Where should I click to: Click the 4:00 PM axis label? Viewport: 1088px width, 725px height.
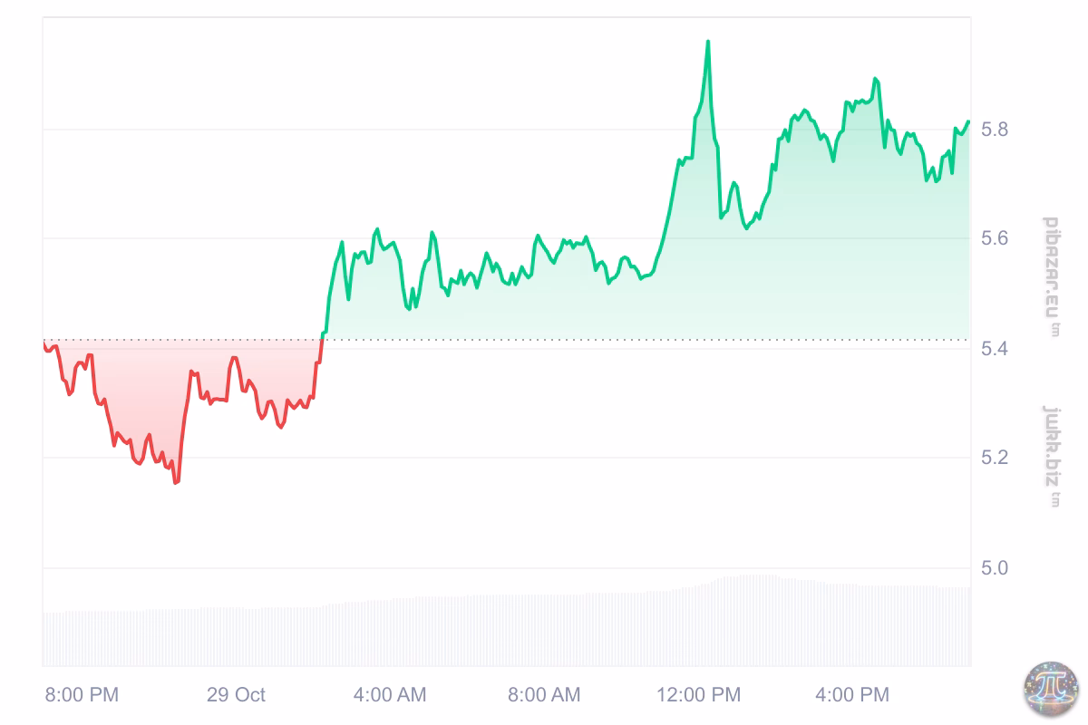coord(852,695)
